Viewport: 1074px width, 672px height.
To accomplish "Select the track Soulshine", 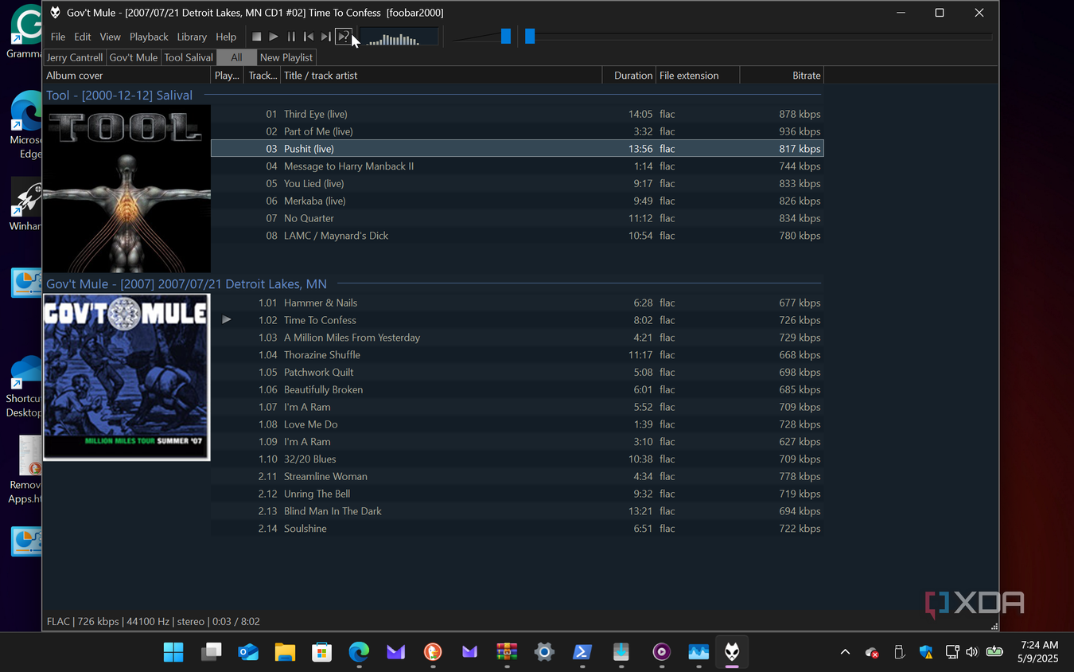I will coord(517,529).
